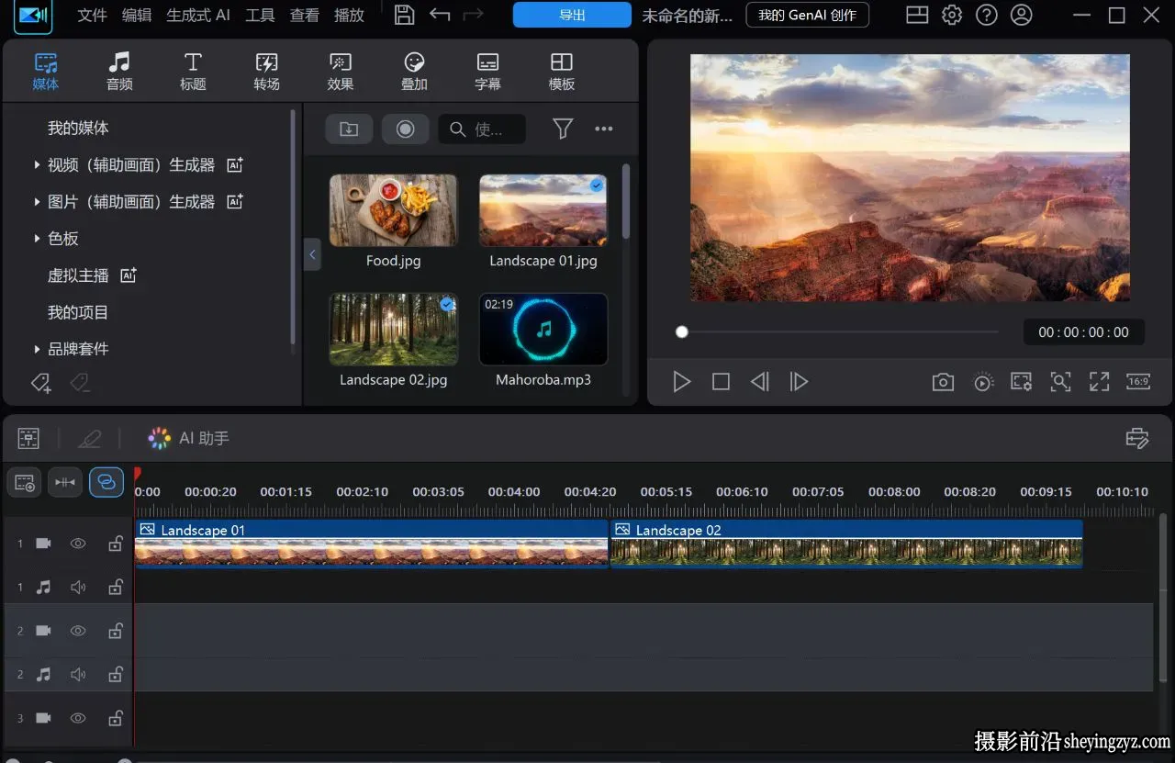Switch to the 字幕 tab
The height and width of the screenshot is (763, 1175).
(487, 72)
